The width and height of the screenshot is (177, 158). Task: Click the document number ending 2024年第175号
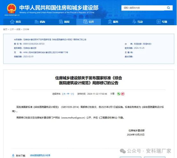[x=46, y=52]
